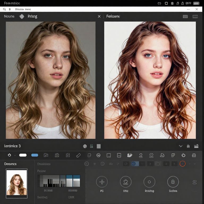Image resolution: width=204 pixels, height=204 pixels.
Task: Open the list view menu beside Felloane
Action: coord(185,16)
